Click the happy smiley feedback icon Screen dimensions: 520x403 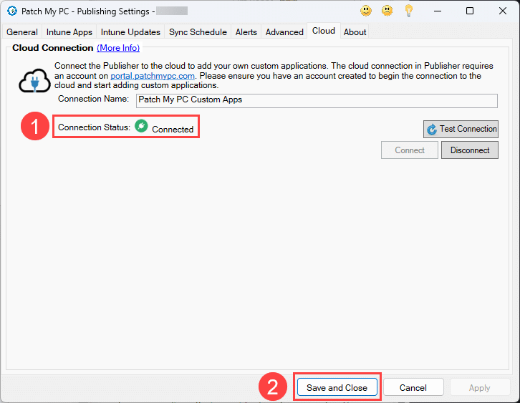366,11
